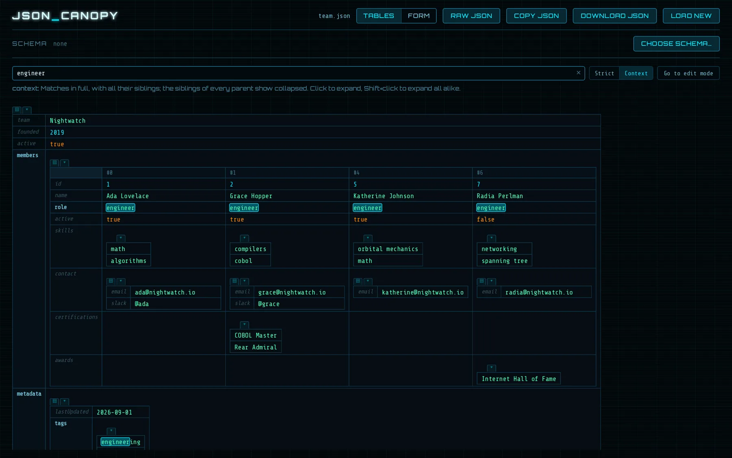Click Choose Schema button
The image size is (732, 458).
676,44
